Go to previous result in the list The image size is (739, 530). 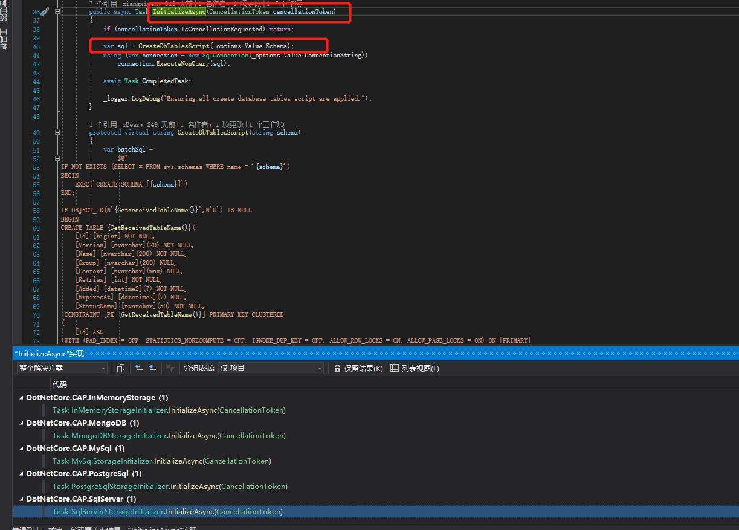[x=139, y=368]
